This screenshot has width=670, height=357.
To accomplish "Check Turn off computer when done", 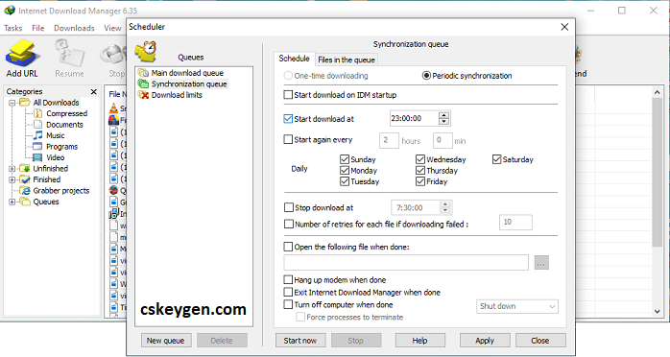I will coord(288,304).
